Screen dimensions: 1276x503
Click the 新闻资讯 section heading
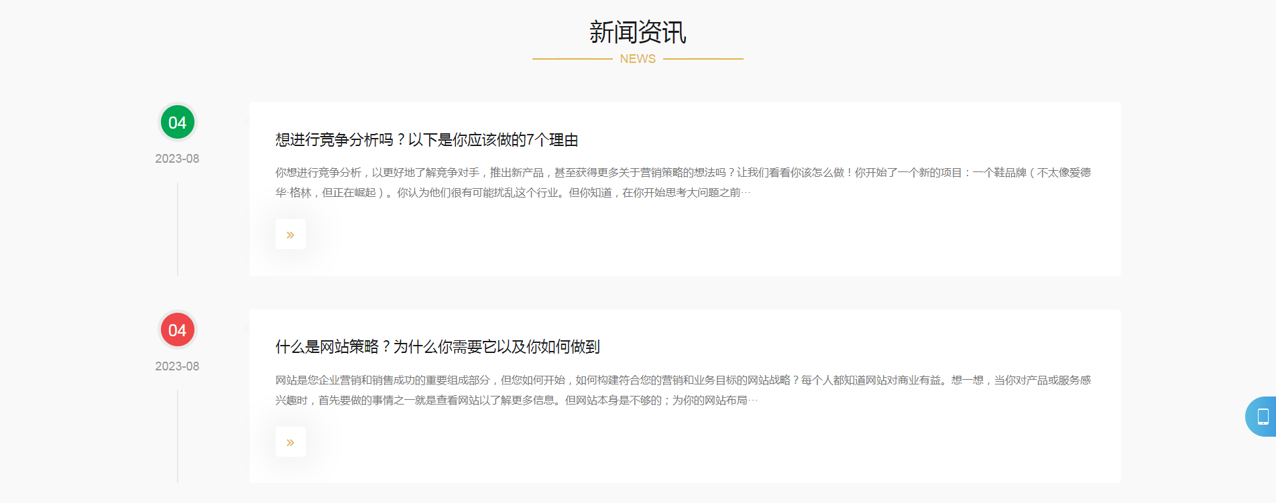[x=638, y=32]
